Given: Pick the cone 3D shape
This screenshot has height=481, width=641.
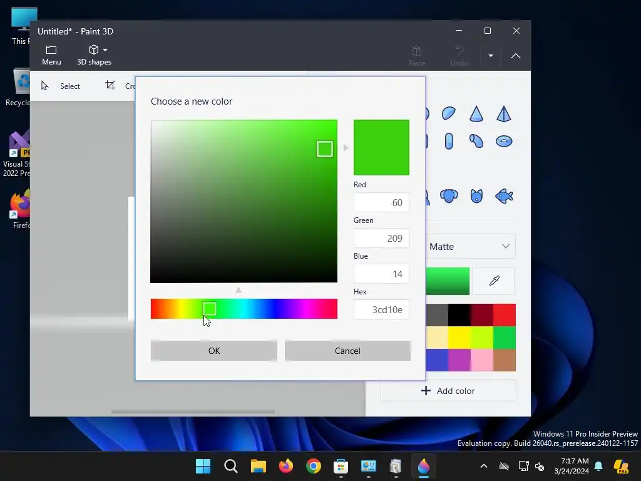Looking at the screenshot, I should tap(476, 114).
